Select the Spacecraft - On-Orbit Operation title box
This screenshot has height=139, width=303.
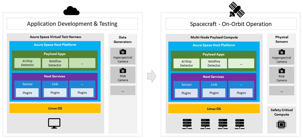click(x=231, y=24)
